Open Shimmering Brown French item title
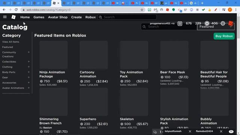The image size is (240, 135). [50, 121]
